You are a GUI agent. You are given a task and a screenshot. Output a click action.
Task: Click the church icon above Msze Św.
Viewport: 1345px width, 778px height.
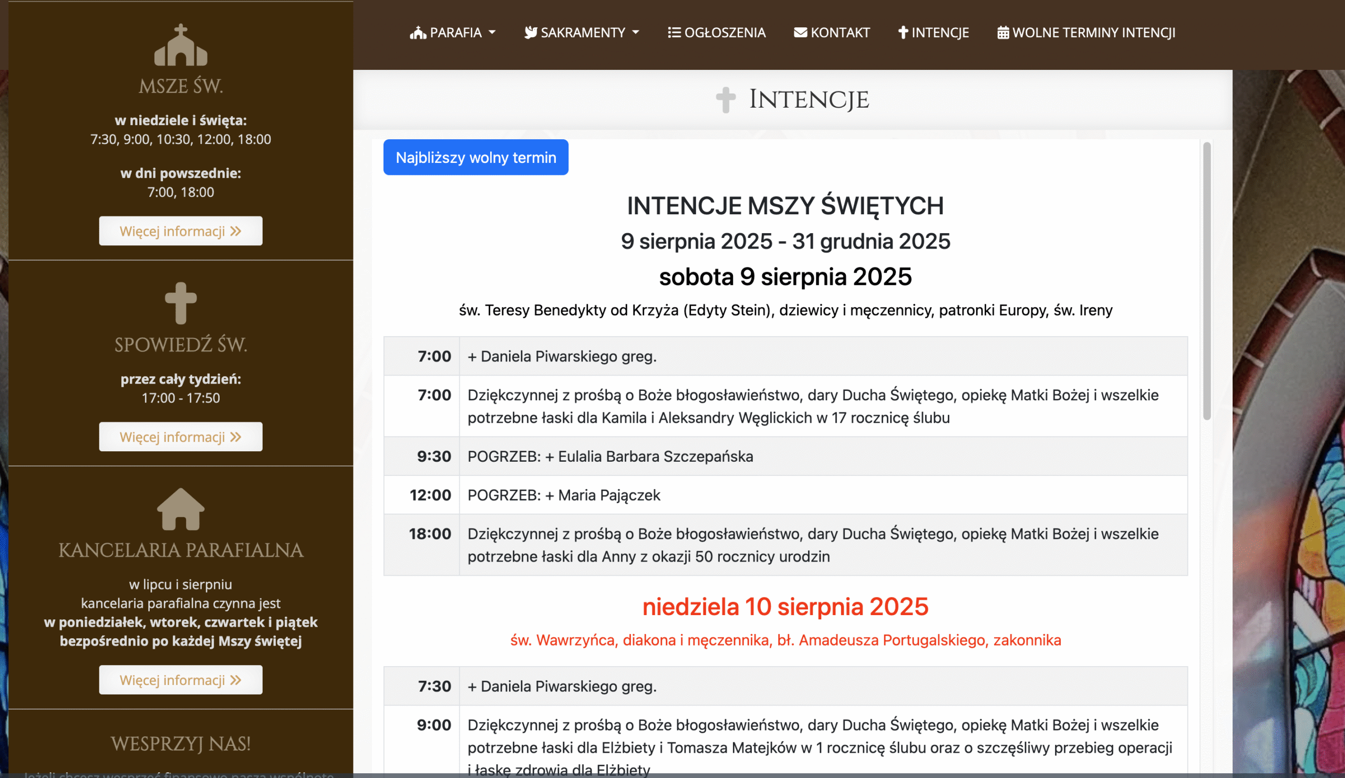[x=180, y=45]
